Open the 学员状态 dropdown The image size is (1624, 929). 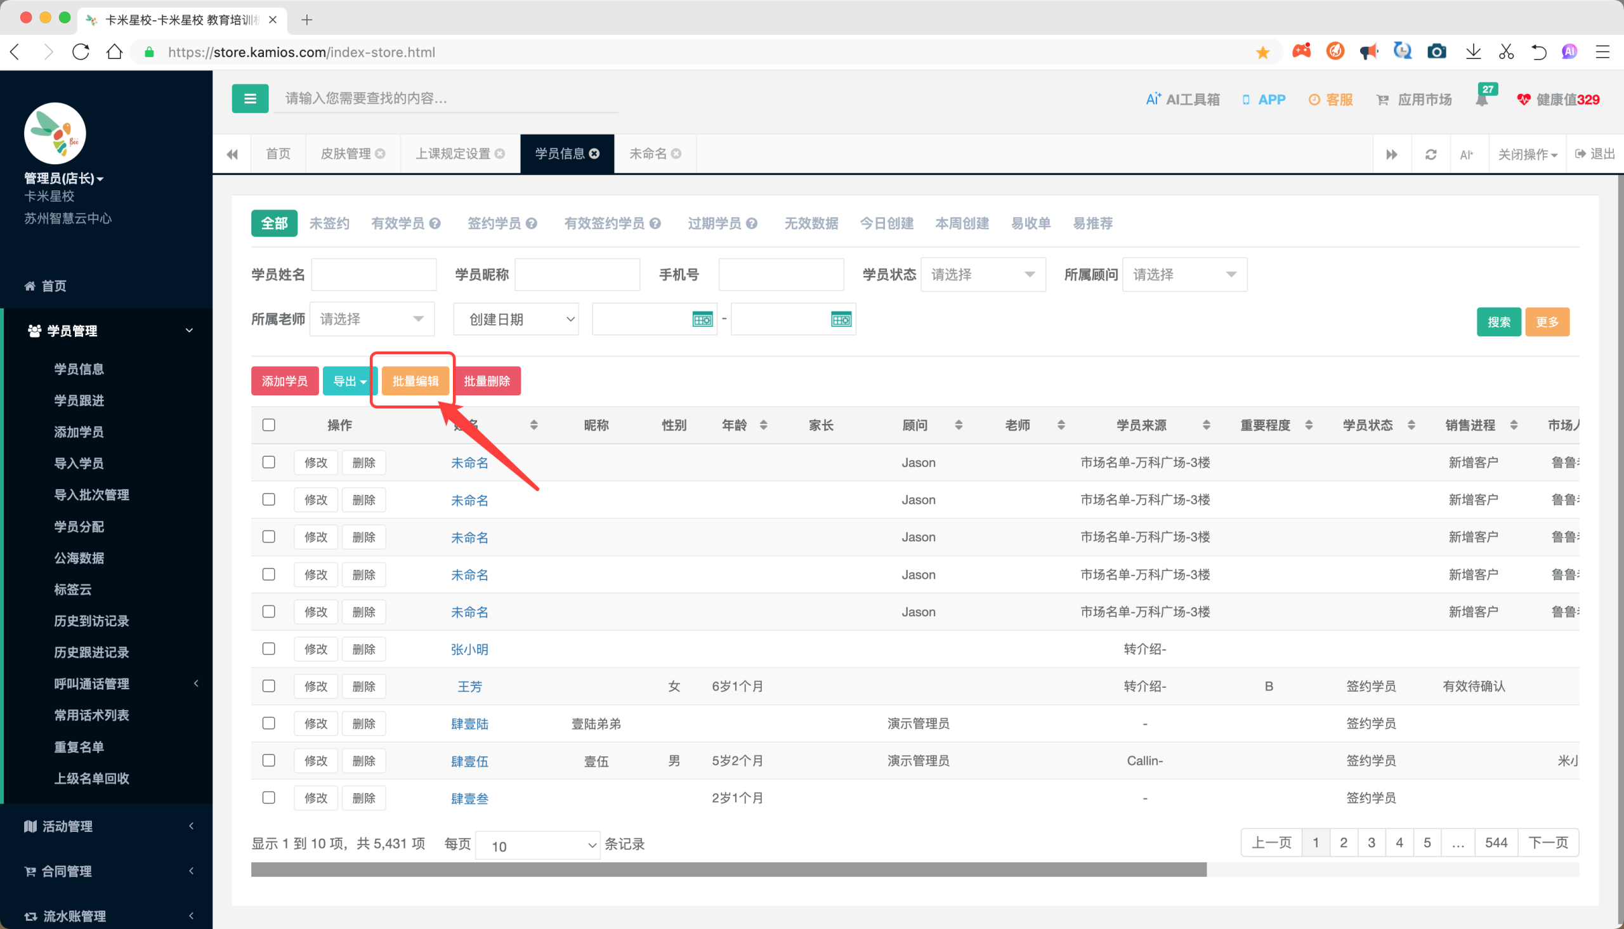pyautogui.click(x=983, y=274)
